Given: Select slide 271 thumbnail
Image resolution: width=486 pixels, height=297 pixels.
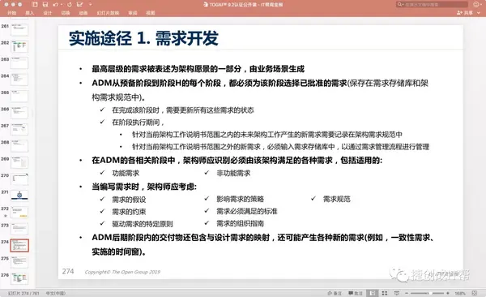Looking at the screenshot, I should (x=19, y=196).
